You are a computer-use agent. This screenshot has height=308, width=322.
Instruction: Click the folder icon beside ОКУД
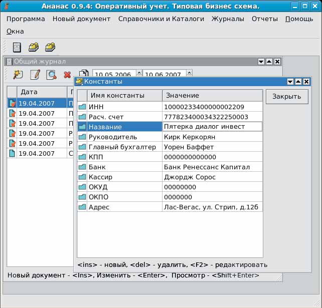tap(82, 187)
